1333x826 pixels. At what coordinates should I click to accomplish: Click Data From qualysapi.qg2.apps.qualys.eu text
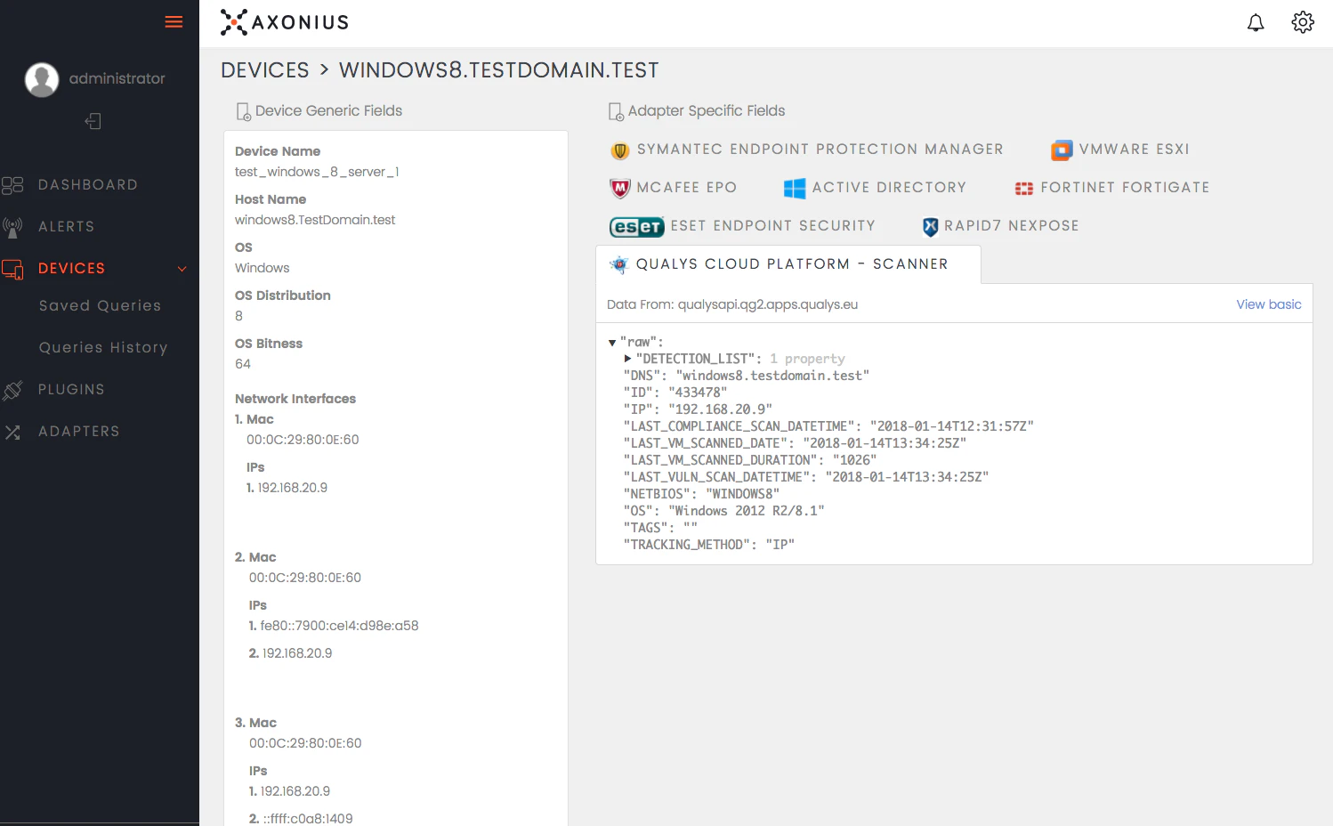[x=732, y=304]
